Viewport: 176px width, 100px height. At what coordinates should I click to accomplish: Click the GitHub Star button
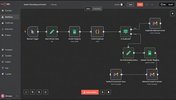(163, 5)
